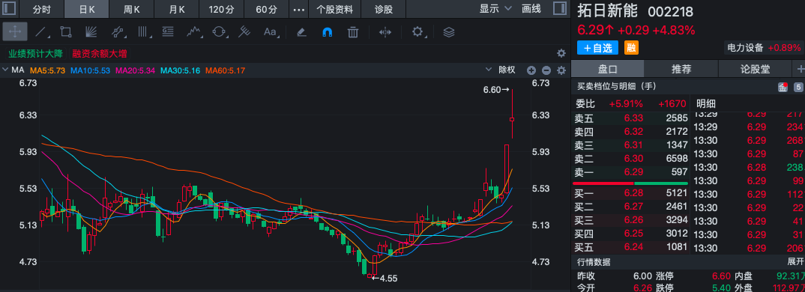Screen dimensions: 805x292
Task: Add stock with +自选 button
Action: click(597, 48)
